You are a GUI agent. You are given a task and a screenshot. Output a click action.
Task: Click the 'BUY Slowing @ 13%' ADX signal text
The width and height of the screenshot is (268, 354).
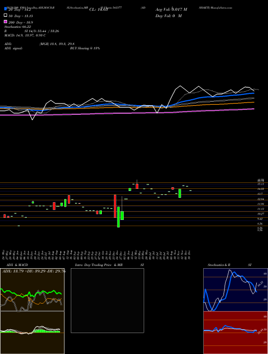click(x=85, y=48)
